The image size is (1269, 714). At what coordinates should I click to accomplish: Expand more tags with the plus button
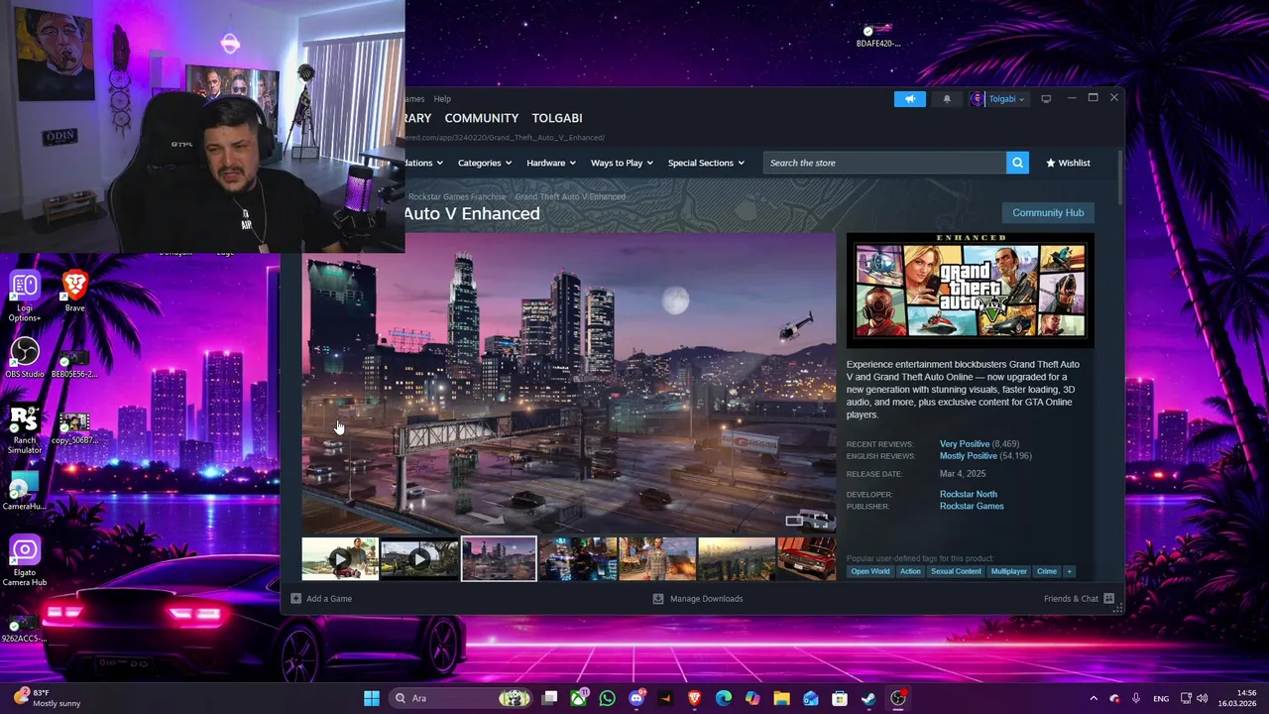point(1069,571)
